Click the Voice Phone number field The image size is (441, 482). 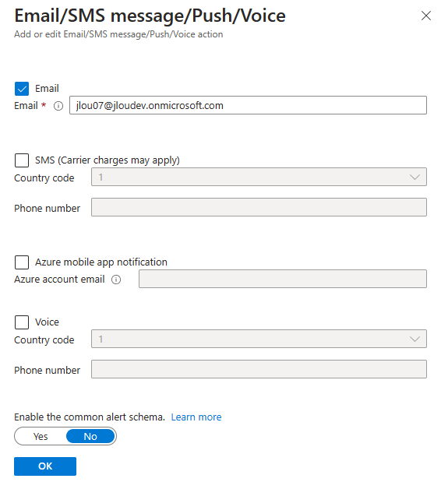[259, 369]
